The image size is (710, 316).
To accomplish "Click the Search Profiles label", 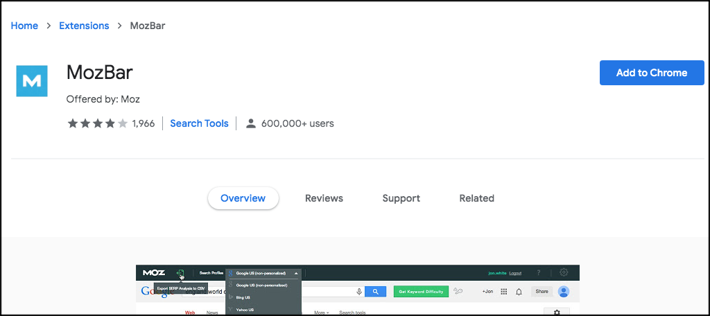I will (x=211, y=273).
